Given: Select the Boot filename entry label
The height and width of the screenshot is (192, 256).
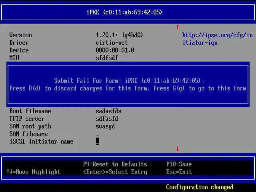Looking at the screenshot, I should click(30, 111).
